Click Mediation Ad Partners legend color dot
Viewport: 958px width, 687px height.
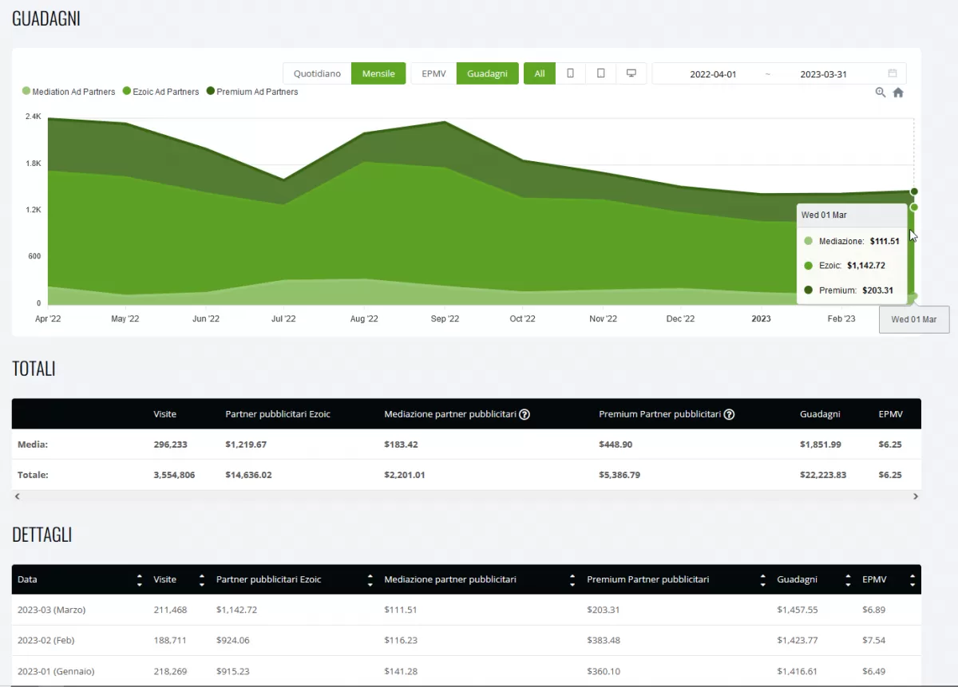coord(26,92)
